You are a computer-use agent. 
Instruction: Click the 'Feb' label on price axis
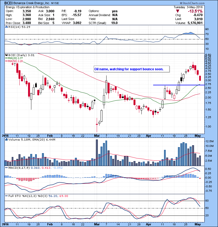tap(50, 136)
